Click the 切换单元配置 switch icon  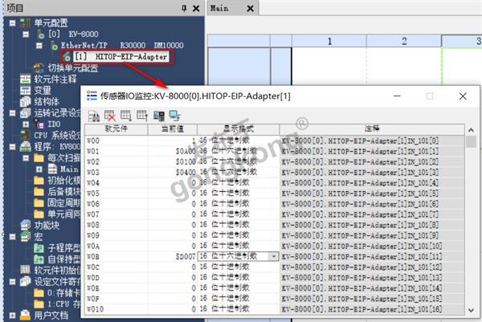tap(39, 67)
